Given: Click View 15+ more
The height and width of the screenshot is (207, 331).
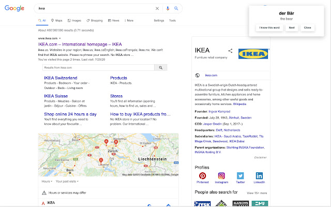Looking at the screenshot, I should click(257, 193).
